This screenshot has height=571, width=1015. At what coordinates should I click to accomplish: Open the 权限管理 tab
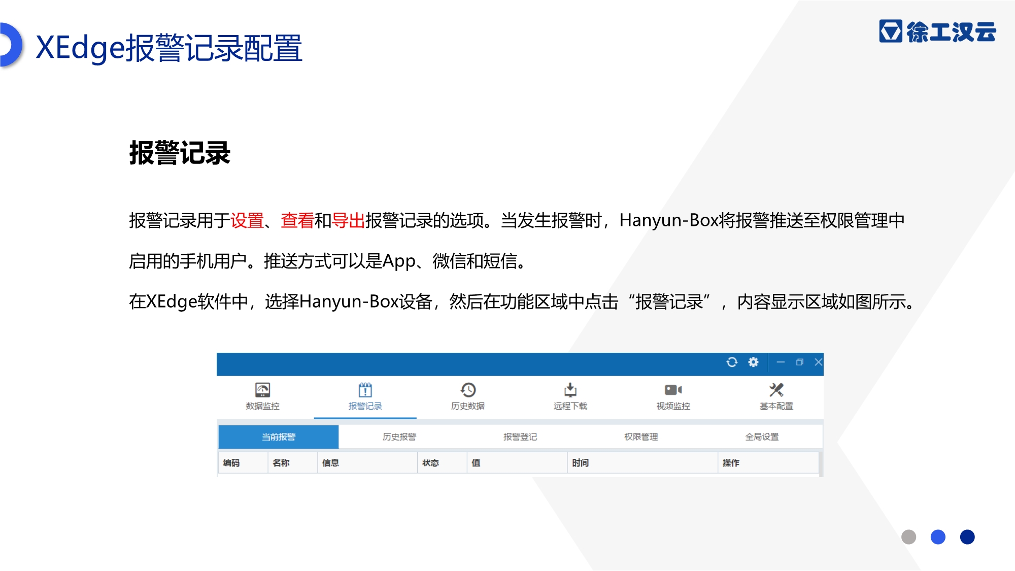point(641,436)
